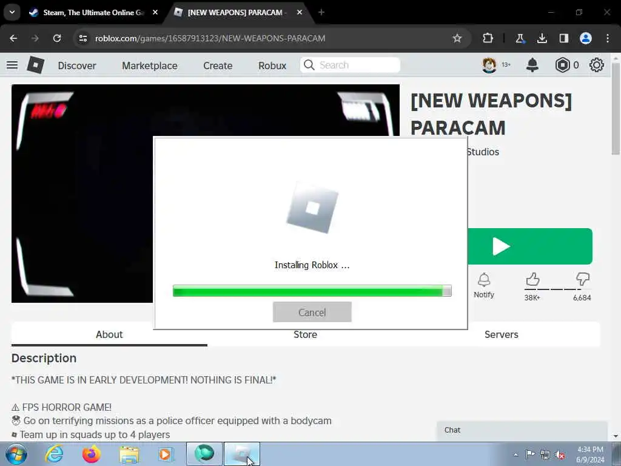Open the Windows Start menu

(16, 454)
